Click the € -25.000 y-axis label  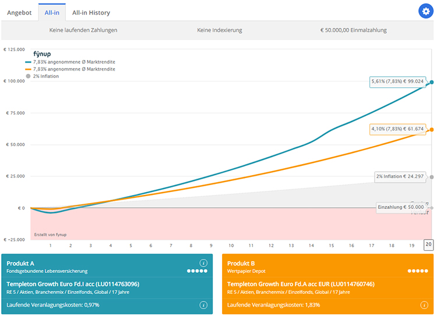tap(14, 240)
